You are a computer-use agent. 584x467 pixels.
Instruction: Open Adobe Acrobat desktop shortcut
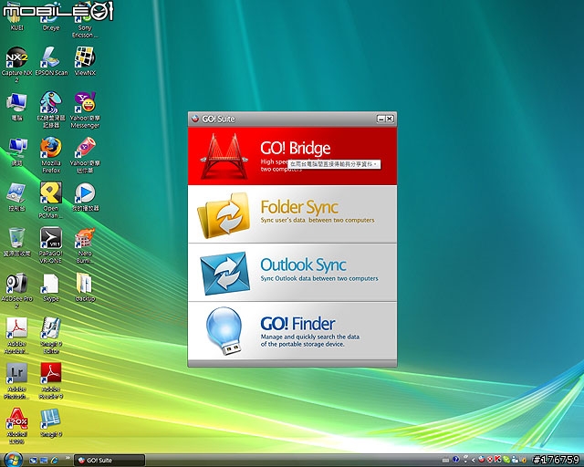16,336
